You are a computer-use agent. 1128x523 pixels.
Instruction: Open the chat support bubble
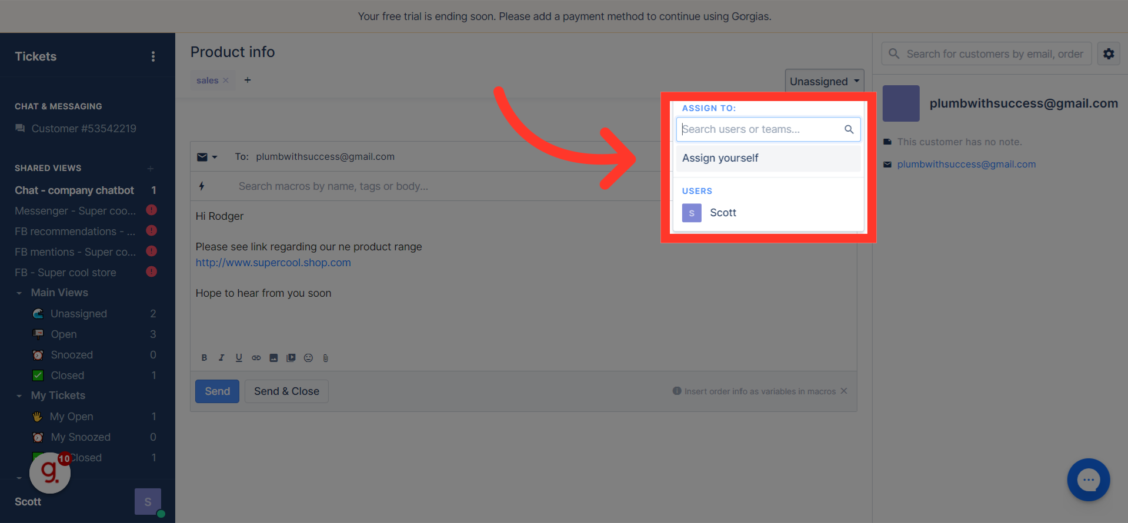tap(1089, 480)
